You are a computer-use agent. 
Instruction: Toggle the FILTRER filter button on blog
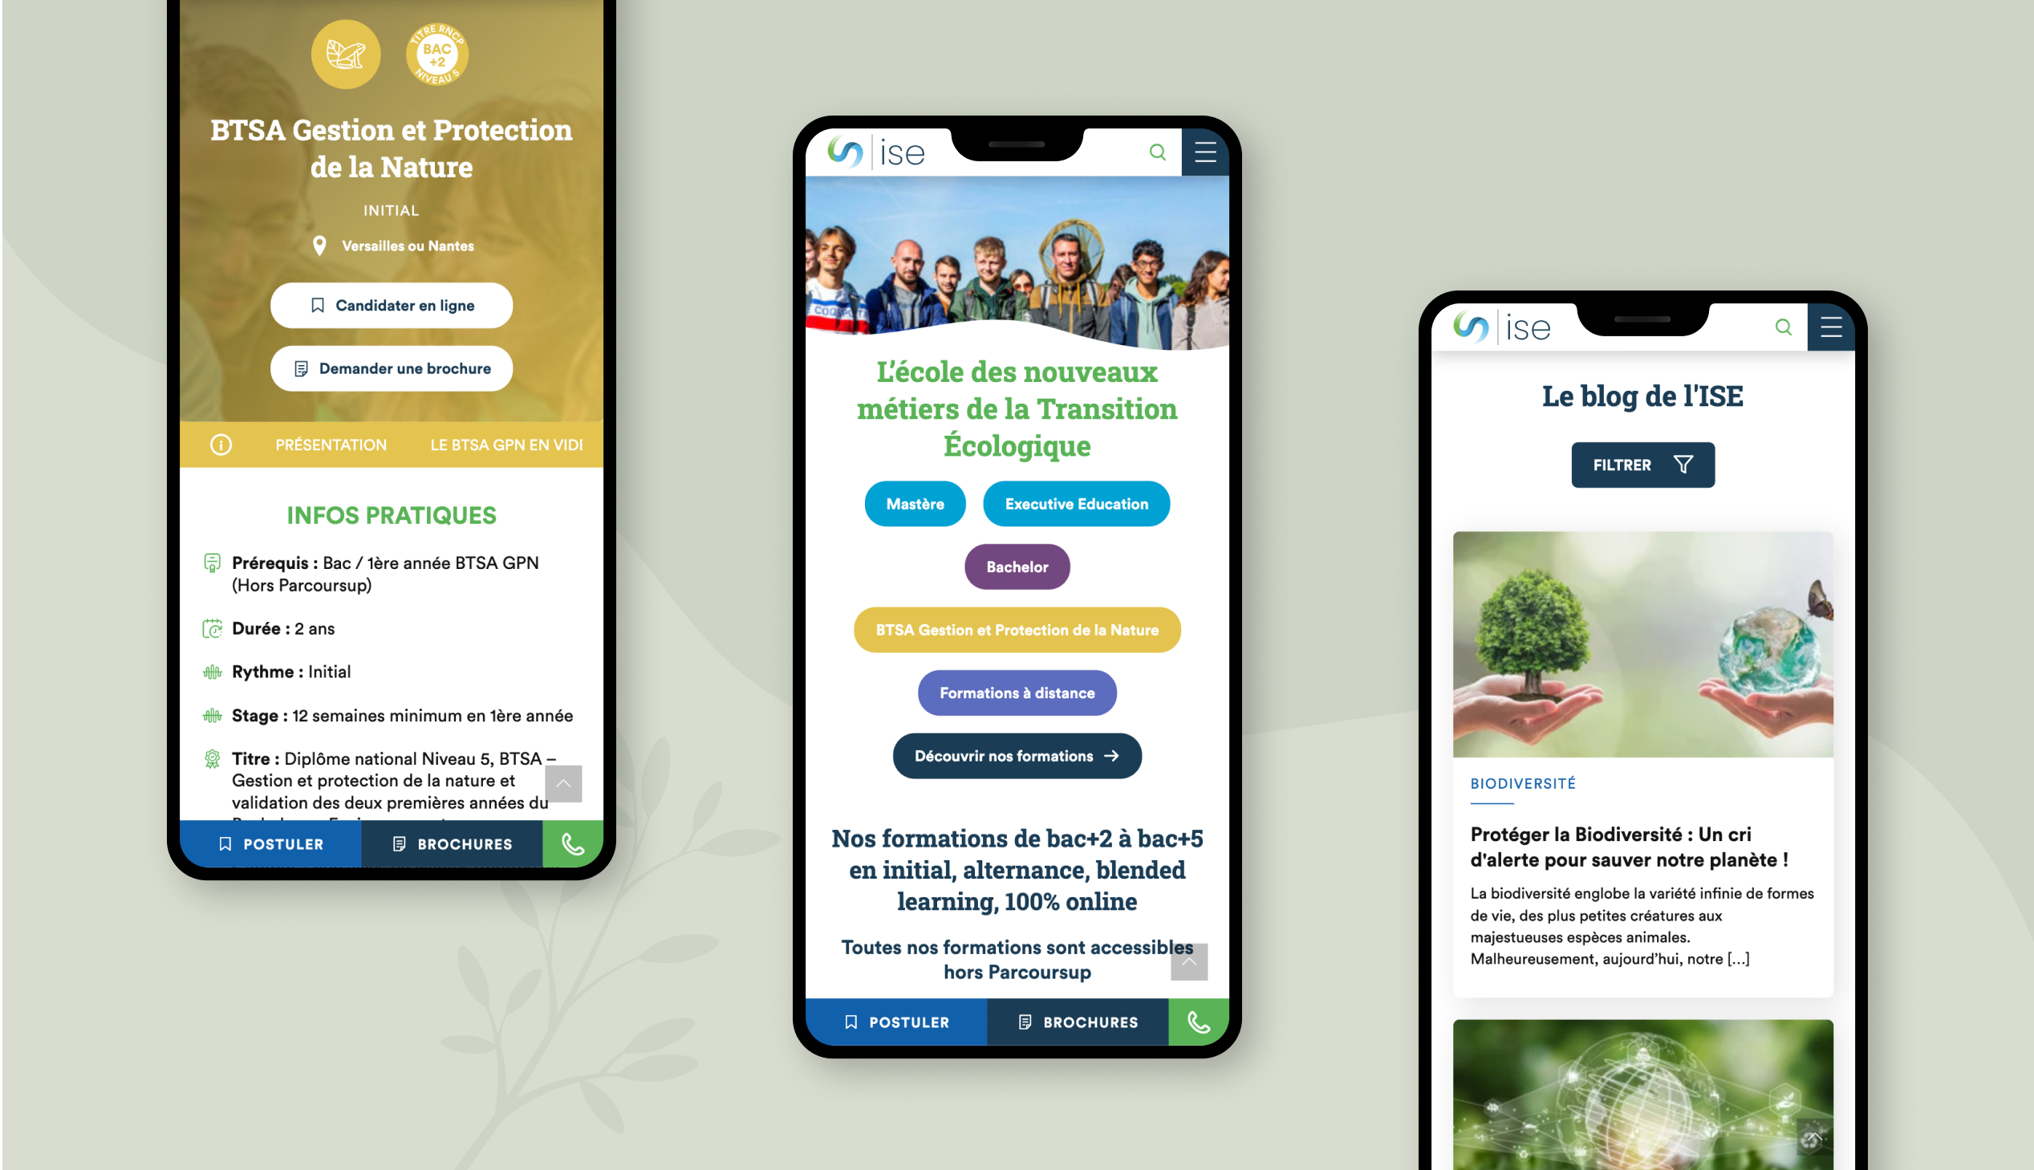pyautogui.click(x=1642, y=463)
